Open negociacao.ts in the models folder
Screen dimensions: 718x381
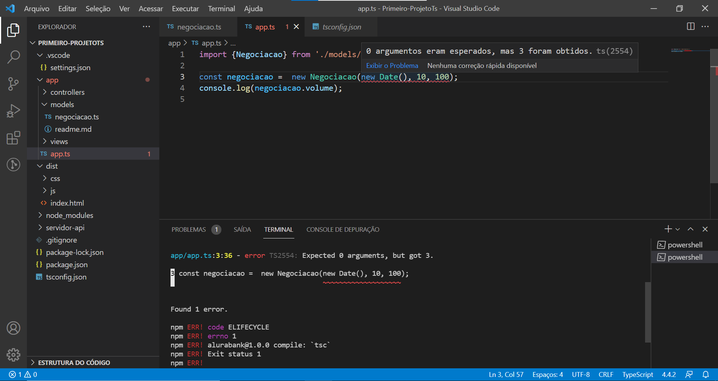coord(94,117)
